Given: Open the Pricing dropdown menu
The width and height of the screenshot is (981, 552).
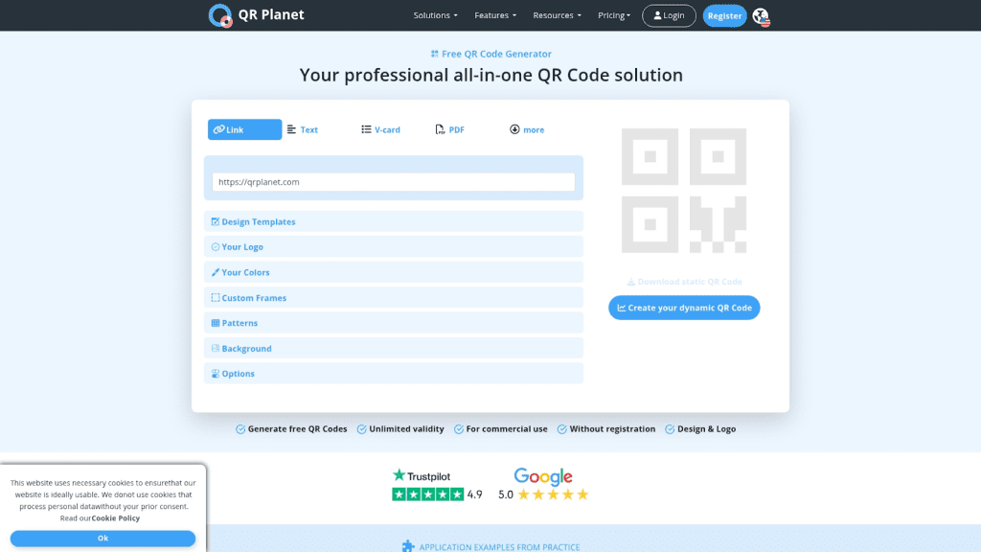Looking at the screenshot, I should pos(614,15).
